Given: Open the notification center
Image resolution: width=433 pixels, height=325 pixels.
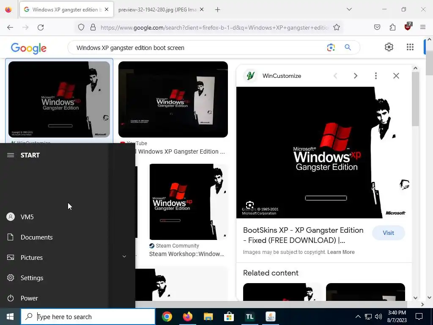Looking at the screenshot, I should 419,317.
